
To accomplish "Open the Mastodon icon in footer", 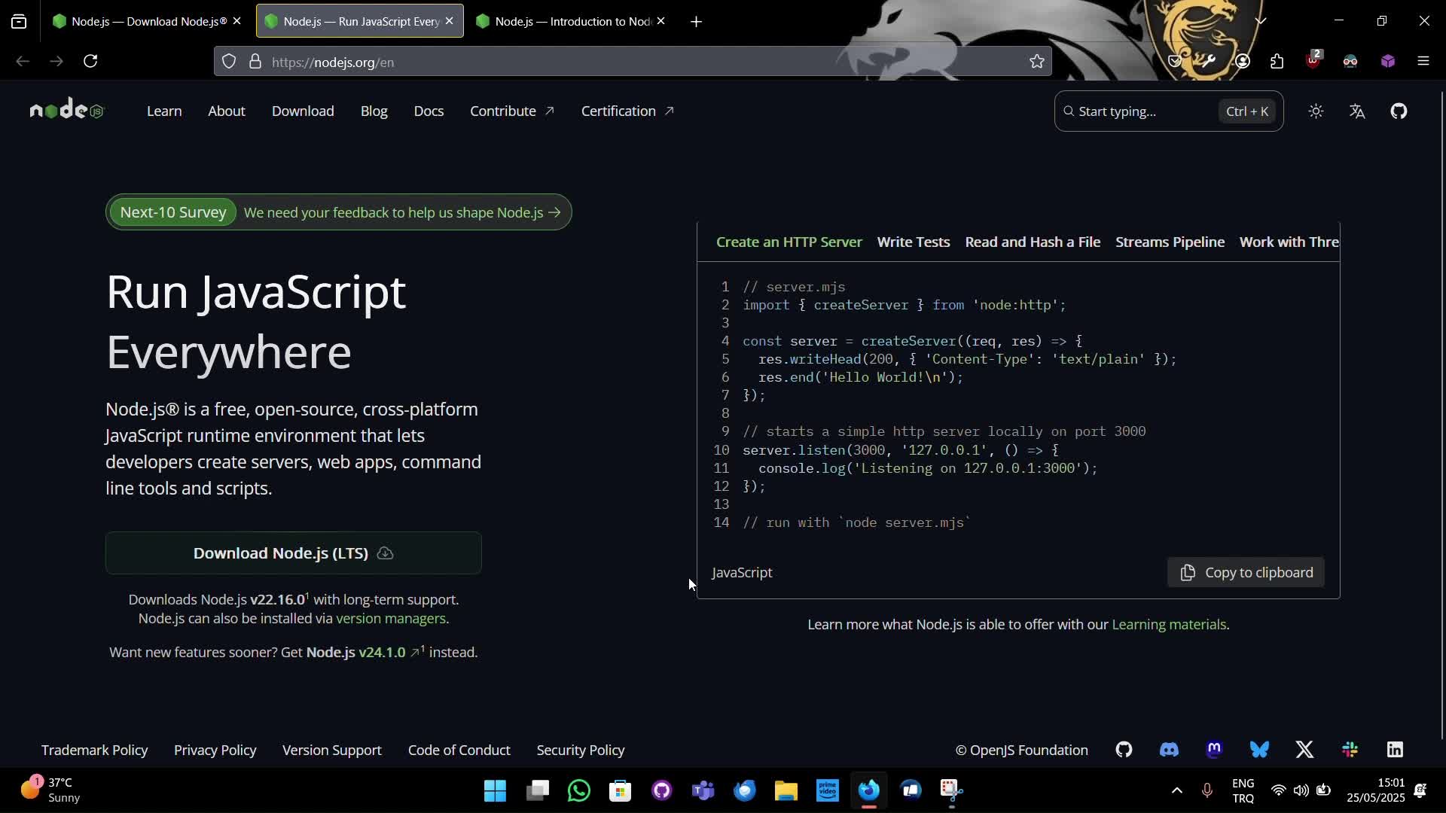I will 1214,750.
